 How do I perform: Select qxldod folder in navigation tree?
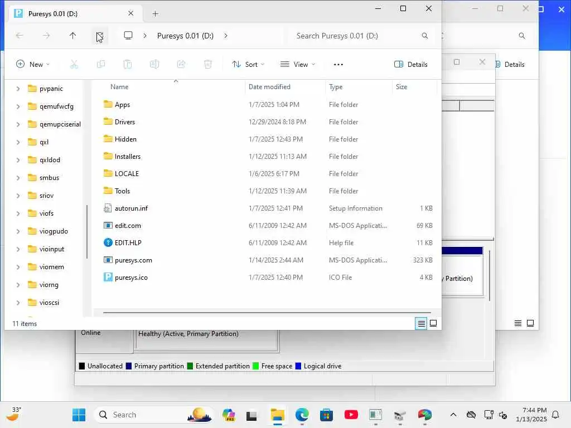tap(50, 160)
